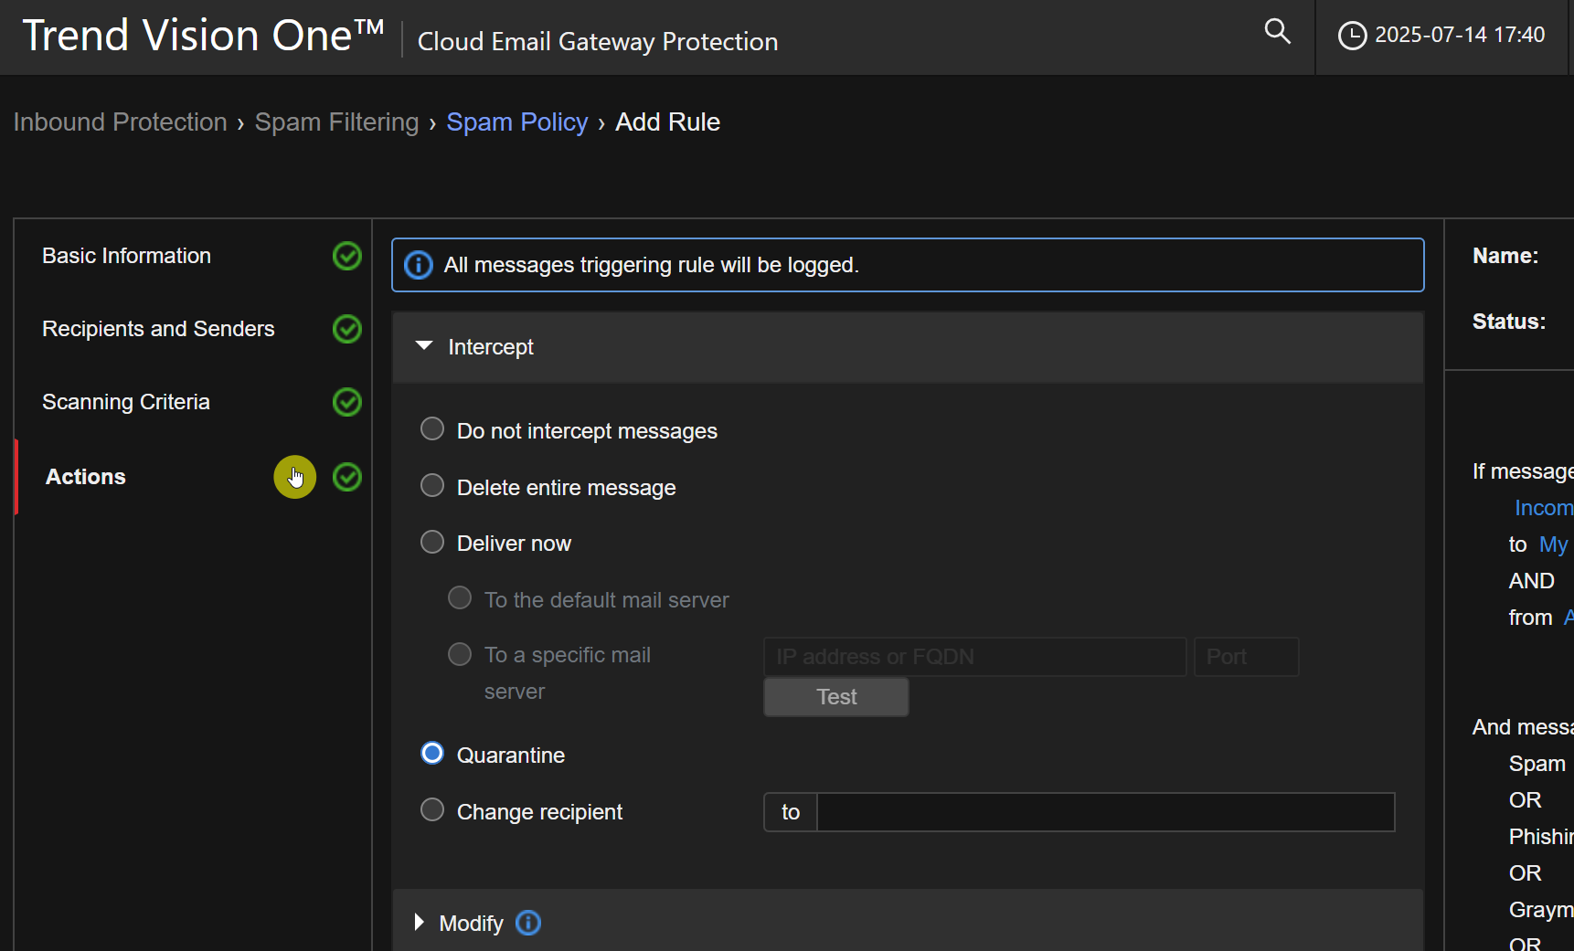Click the search magnifier icon
This screenshot has width=1574, height=951.
1277,32
